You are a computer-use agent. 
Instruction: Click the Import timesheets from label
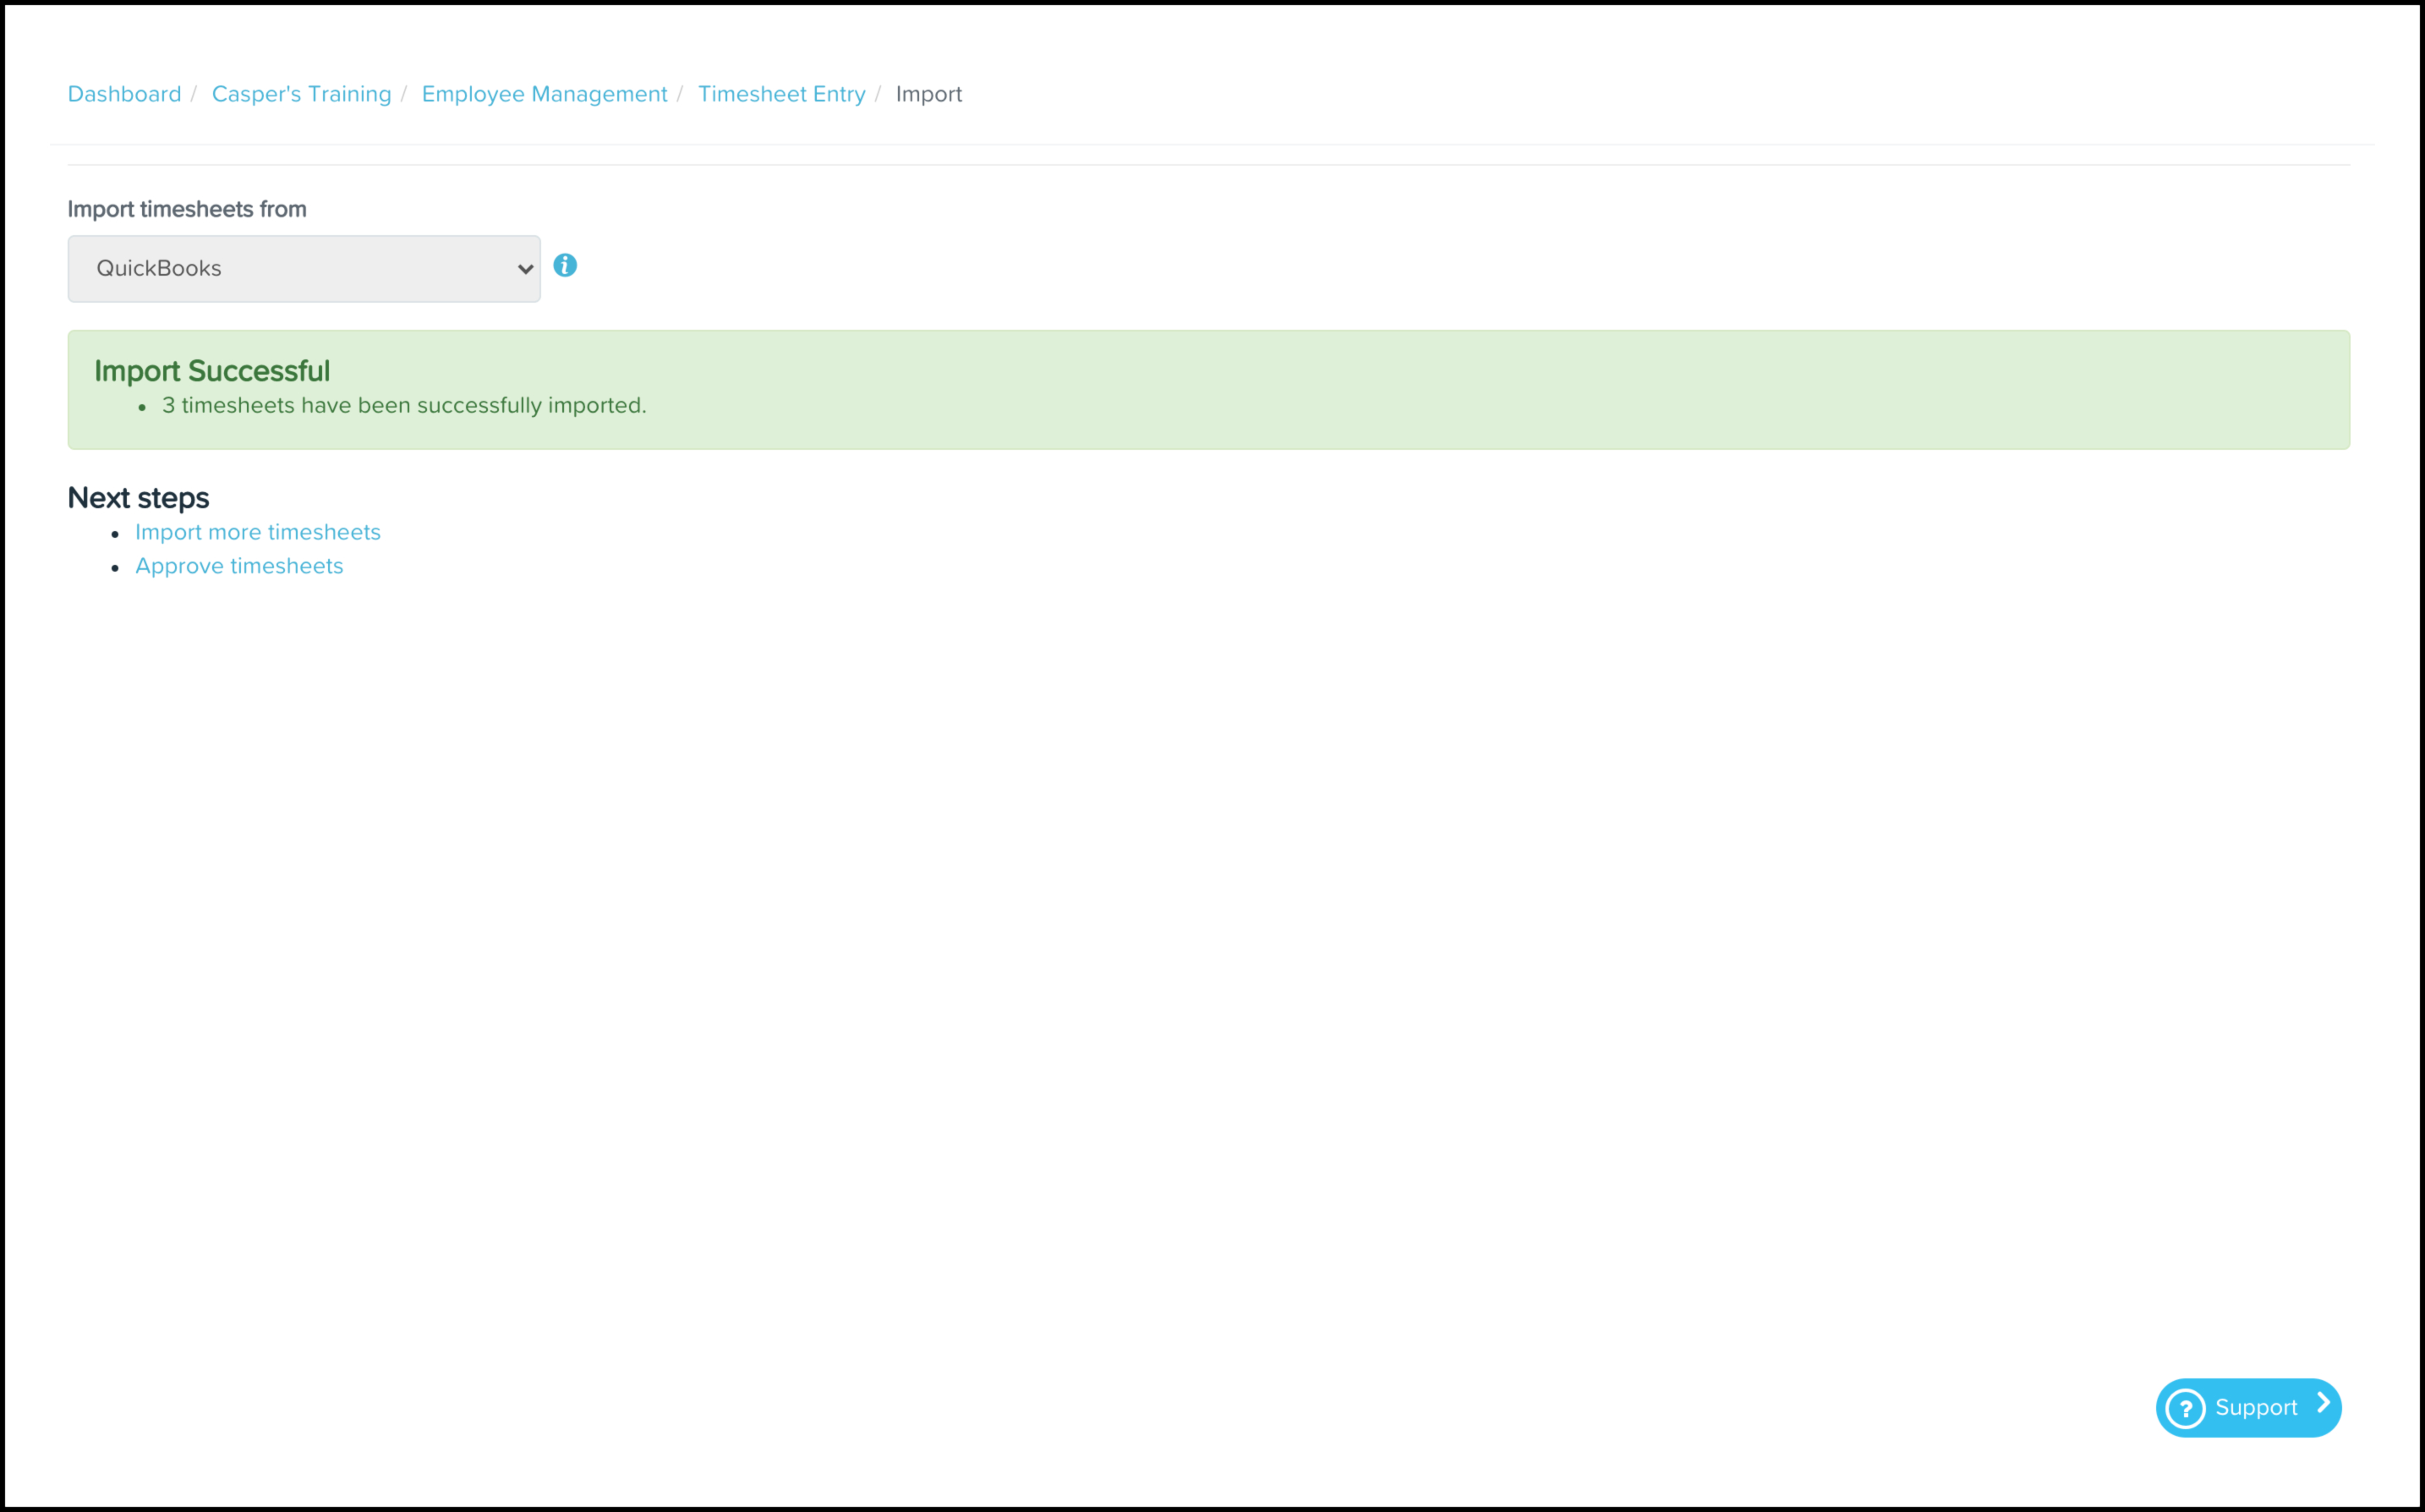tap(187, 209)
